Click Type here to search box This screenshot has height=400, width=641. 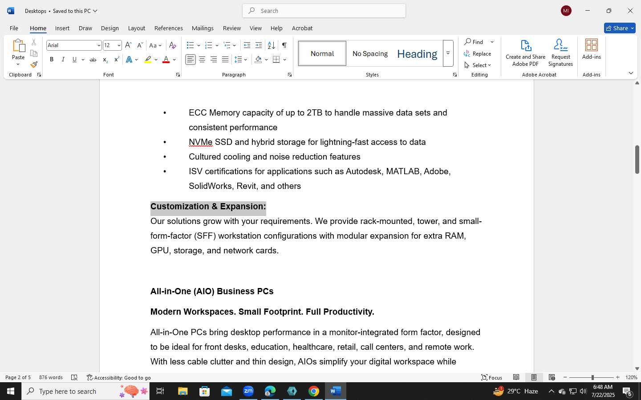(85, 391)
